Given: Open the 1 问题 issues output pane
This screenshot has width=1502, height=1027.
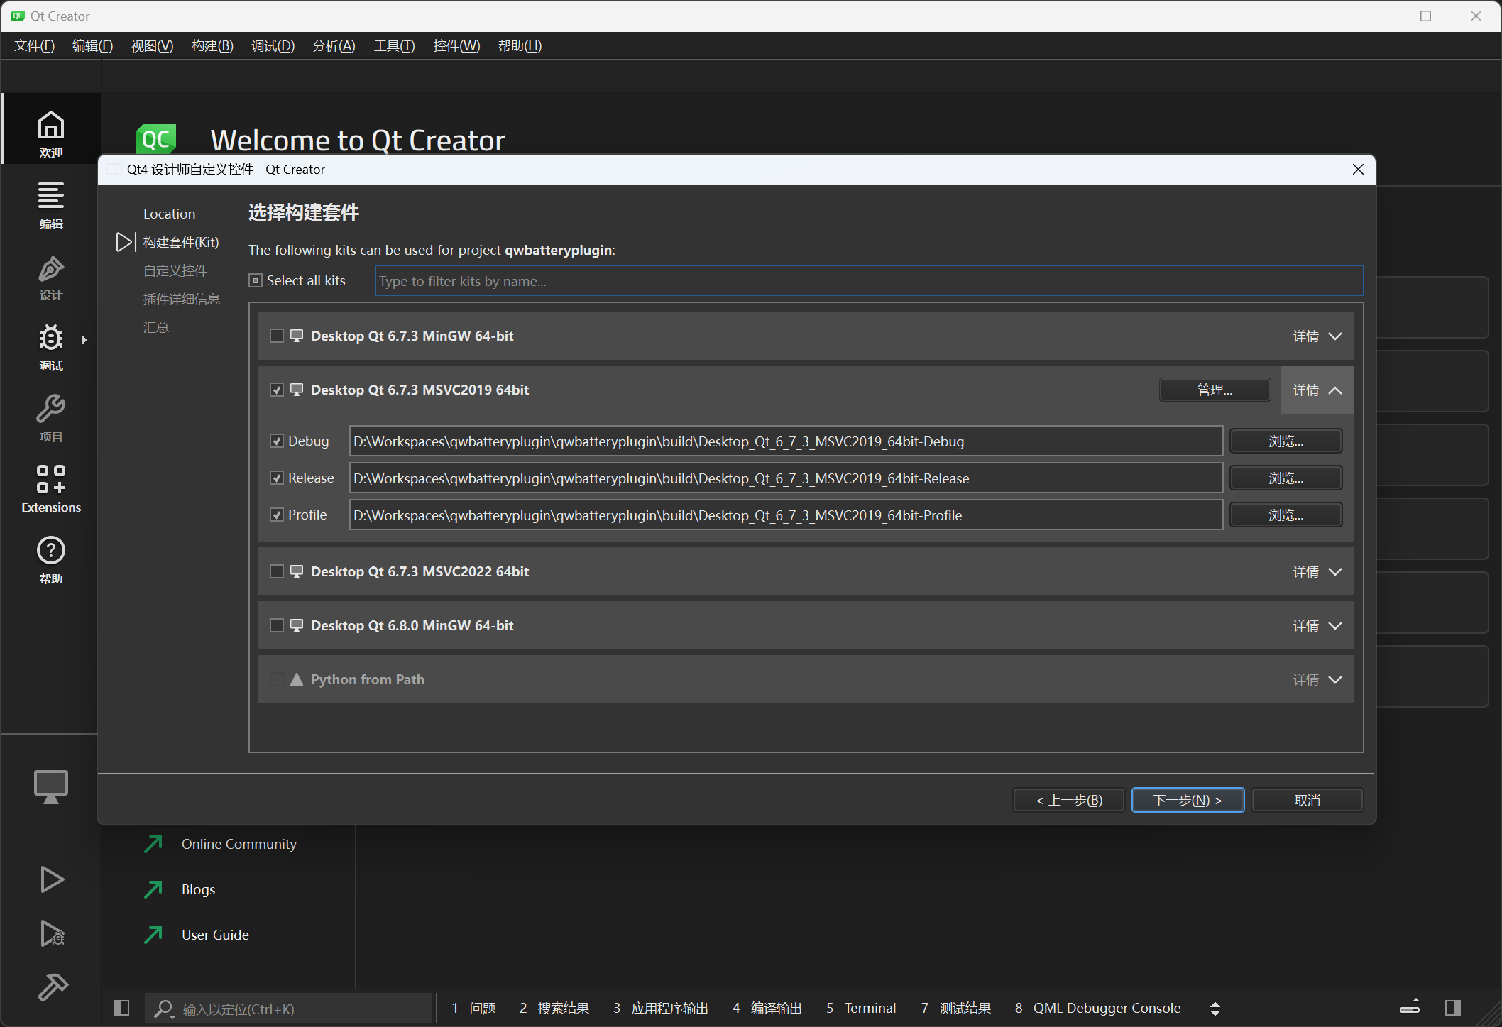Looking at the screenshot, I should tap(474, 1008).
